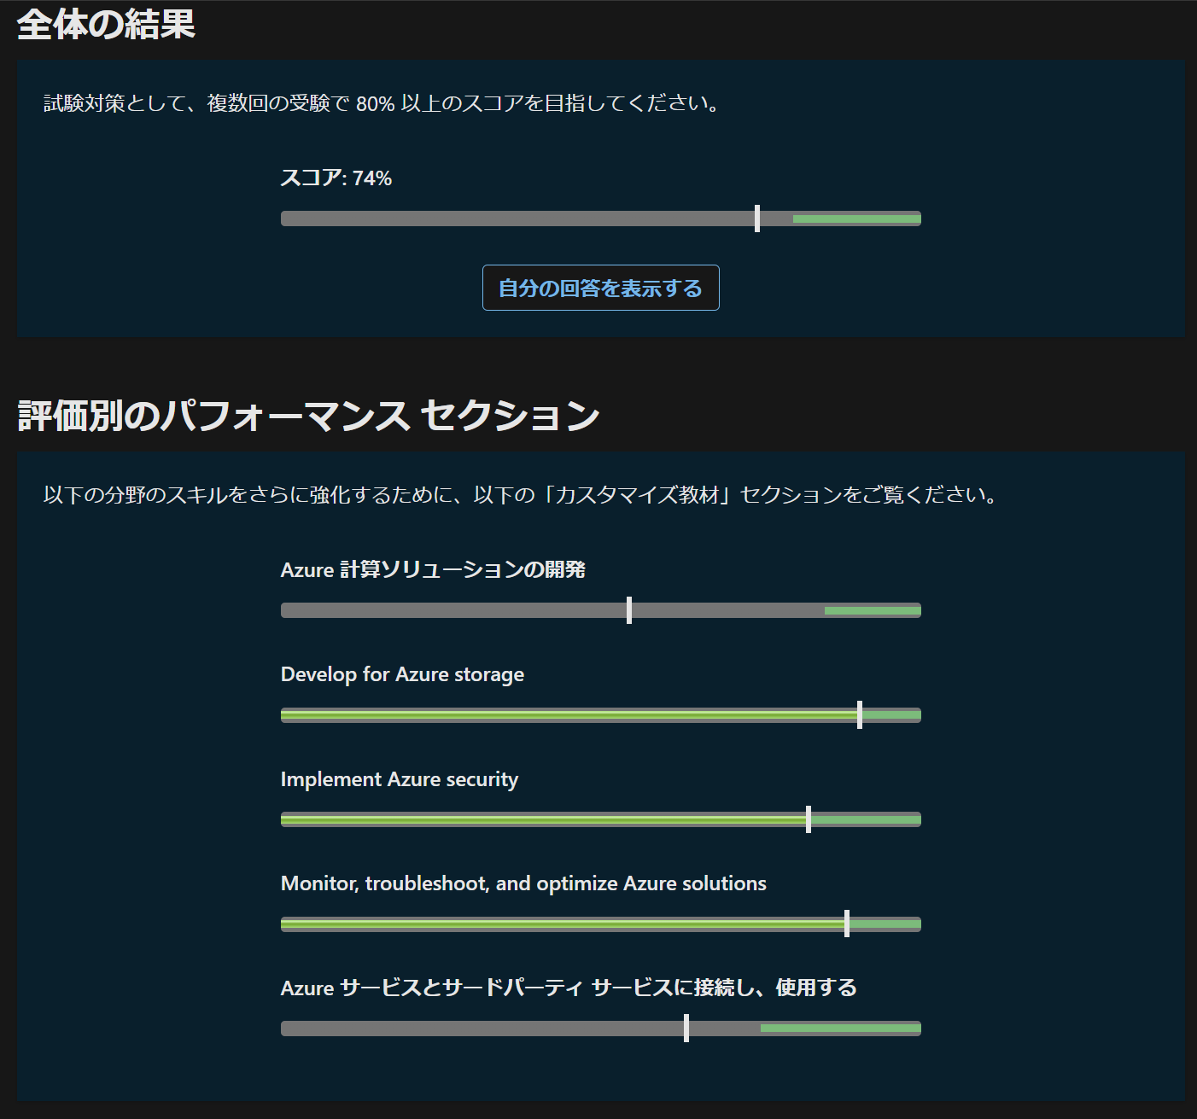This screenshot has height=1119, width=1197.
Task: Click the 評価別のパフォーマンス セクション heading
Action: pyautogui.click(x=308, y=416)
